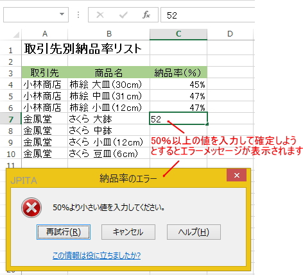
Task: Select column A header
Action: pyautogui.click(x=45, y=34)
